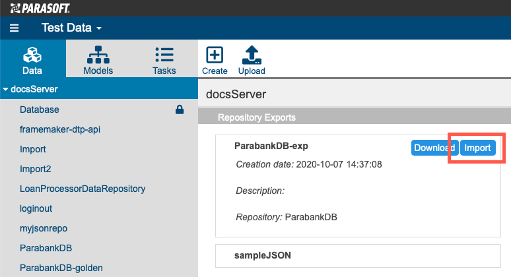Image resolution: width=511 pixels, height=277 pixels.
Task: Select the Data cubes icon
Action: (x=32, y=55)
